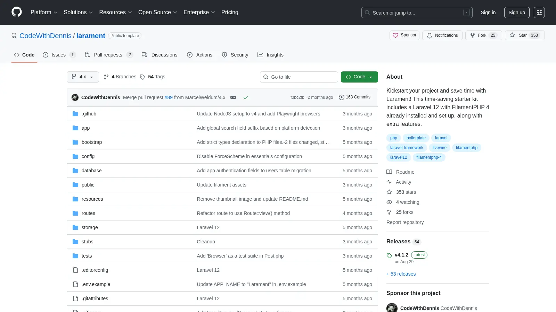The image size is (556, 312).
Task: Open the database folder
Action: pos(92,171)
